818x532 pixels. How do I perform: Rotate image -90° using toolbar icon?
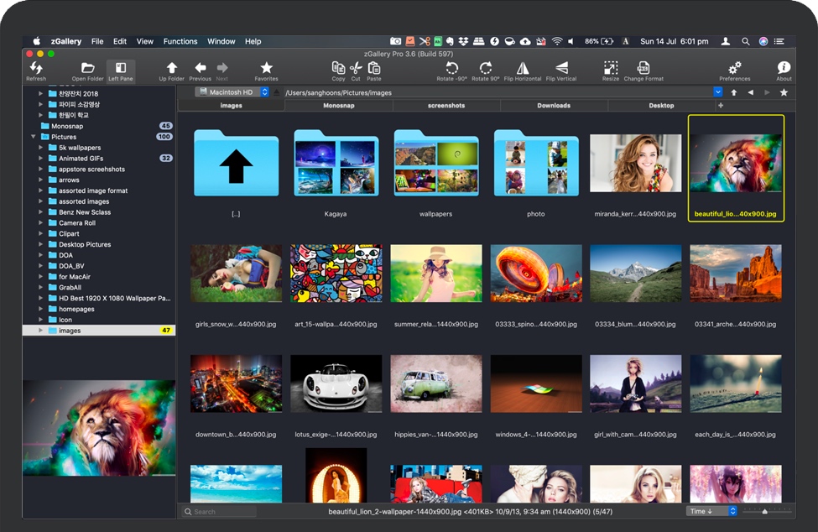click(x=451, y=68)
